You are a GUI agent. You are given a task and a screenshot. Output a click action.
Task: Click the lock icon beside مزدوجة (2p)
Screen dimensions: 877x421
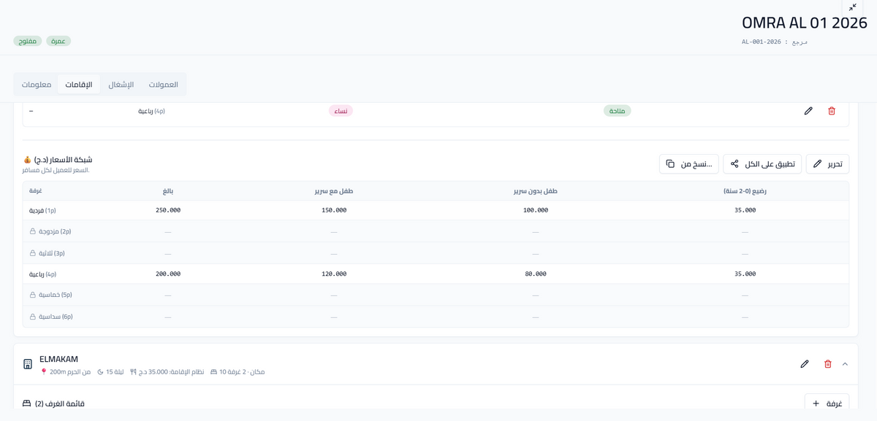[x=32, y=231]
